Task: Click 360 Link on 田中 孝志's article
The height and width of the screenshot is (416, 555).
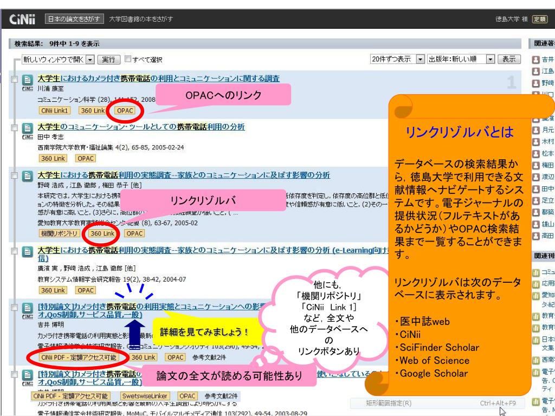Action: 53,159
